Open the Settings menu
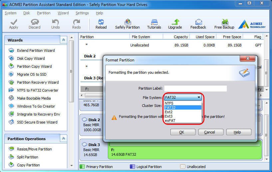Viewport: 272px width, 172px height. [82, 13]
